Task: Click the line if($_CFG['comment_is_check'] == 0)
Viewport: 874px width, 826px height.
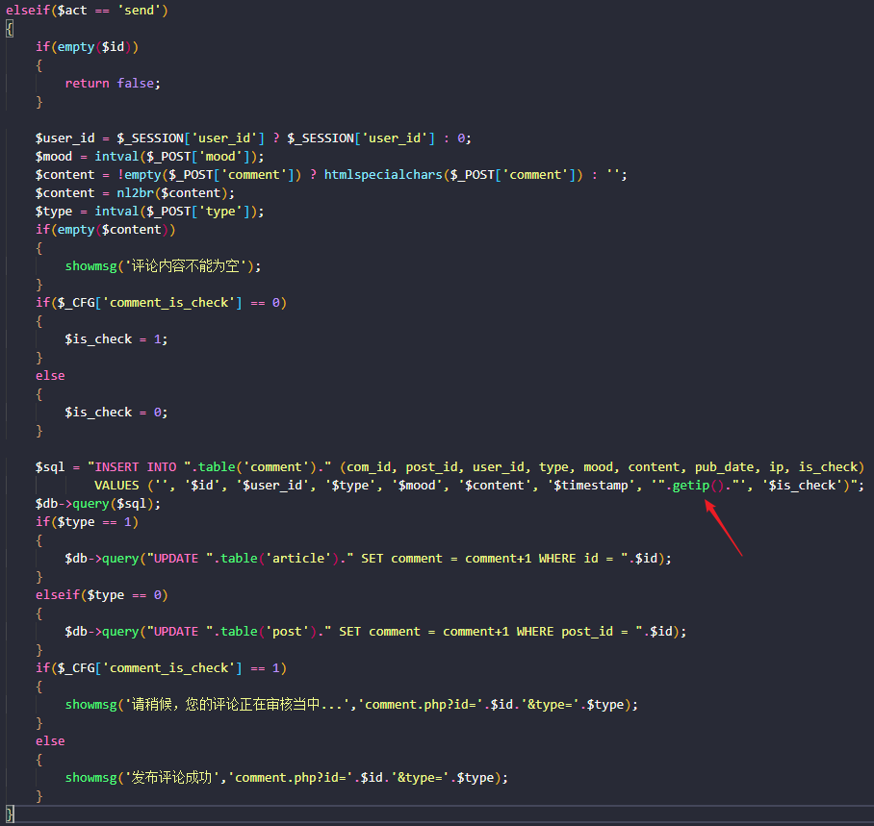Action: point(161,303)
